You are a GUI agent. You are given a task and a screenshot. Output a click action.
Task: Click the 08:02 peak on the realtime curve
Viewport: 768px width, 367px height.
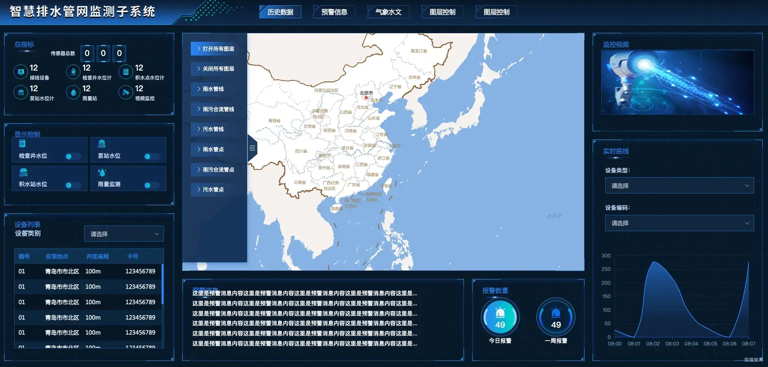pyautogui.click(x=654, y=262)
